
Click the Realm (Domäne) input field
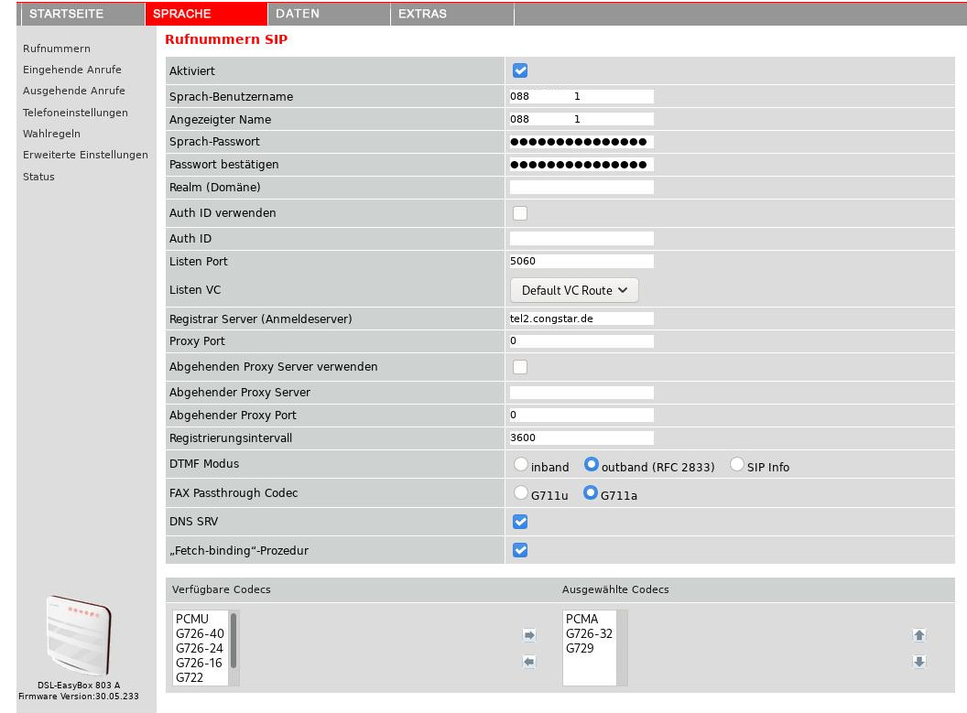pyautogui.click(x=581, y=188)
